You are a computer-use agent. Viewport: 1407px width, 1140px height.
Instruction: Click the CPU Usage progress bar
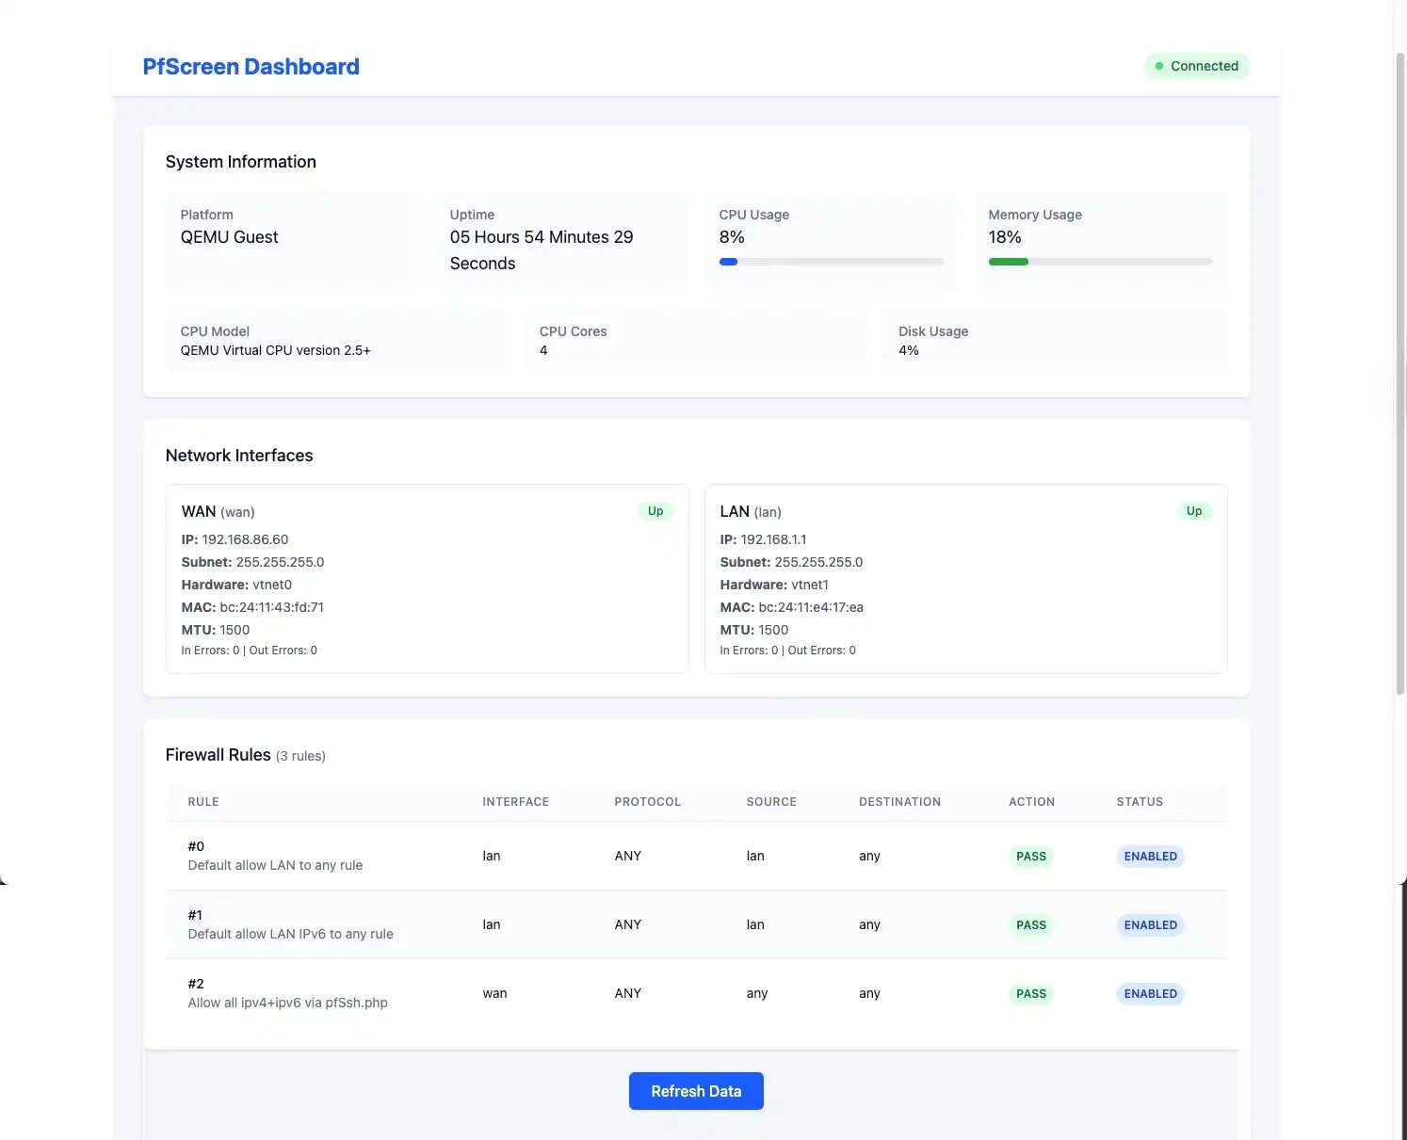coord(831,262)
